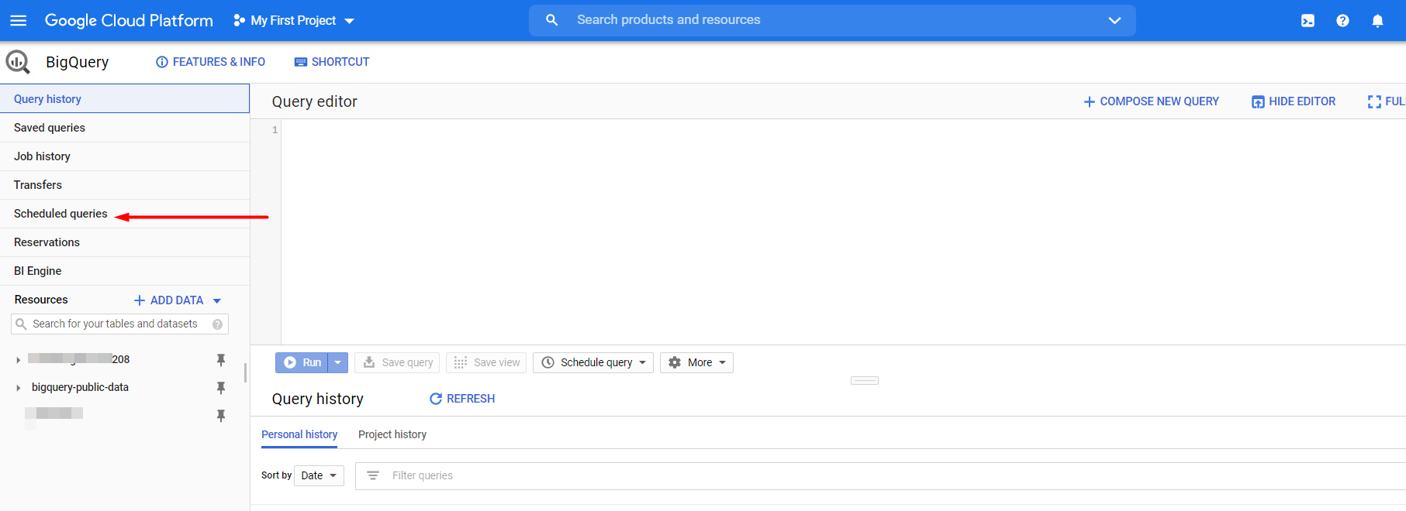Open ADD DATA dropdown arrow
The image size is (1406, 511).
coord(217,300)
